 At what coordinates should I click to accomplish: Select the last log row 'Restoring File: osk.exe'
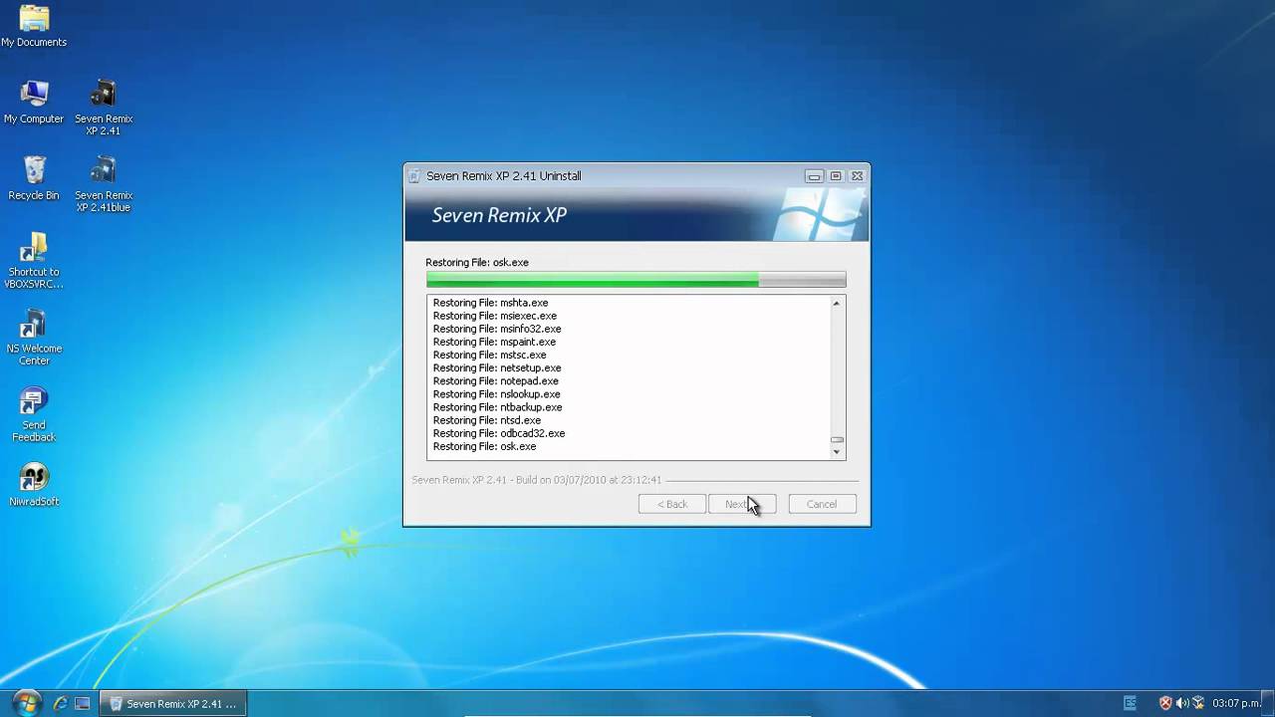[484, 446]
